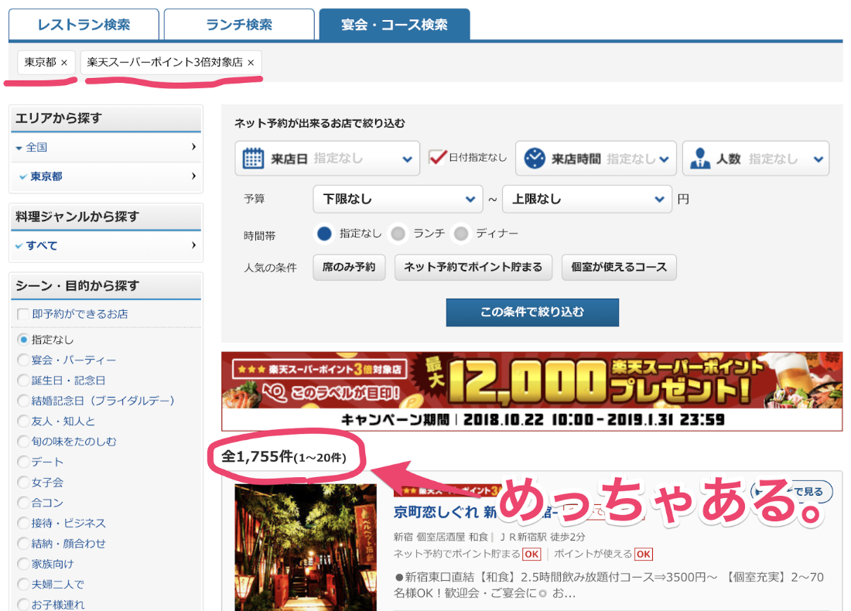Click the 12,000 ポイントプレゼント campaign banner

pyautogui.click(x=532, y=391)
